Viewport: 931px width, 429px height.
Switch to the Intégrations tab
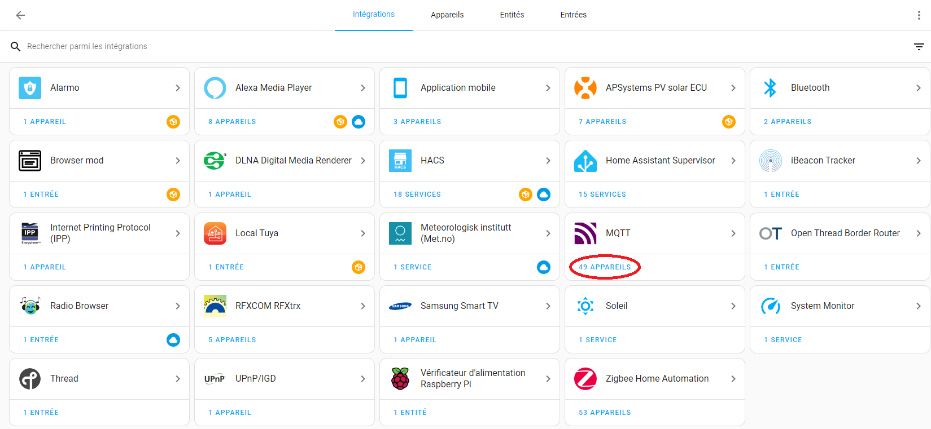click(x=374, y=15)
